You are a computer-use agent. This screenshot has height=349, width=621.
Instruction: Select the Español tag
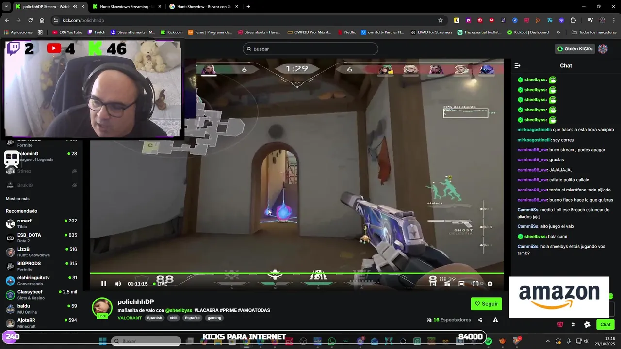[x=192, y=318]
